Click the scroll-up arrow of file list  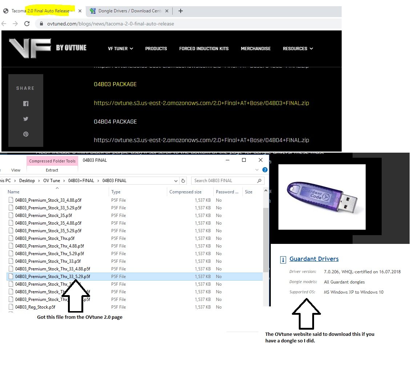[265, 190]
